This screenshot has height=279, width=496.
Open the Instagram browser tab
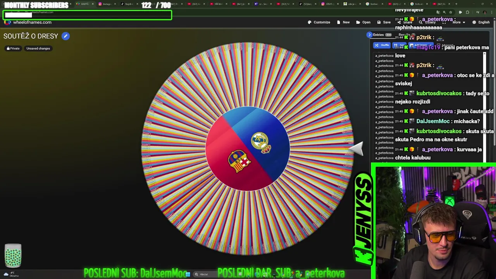(x=107, y=4)
